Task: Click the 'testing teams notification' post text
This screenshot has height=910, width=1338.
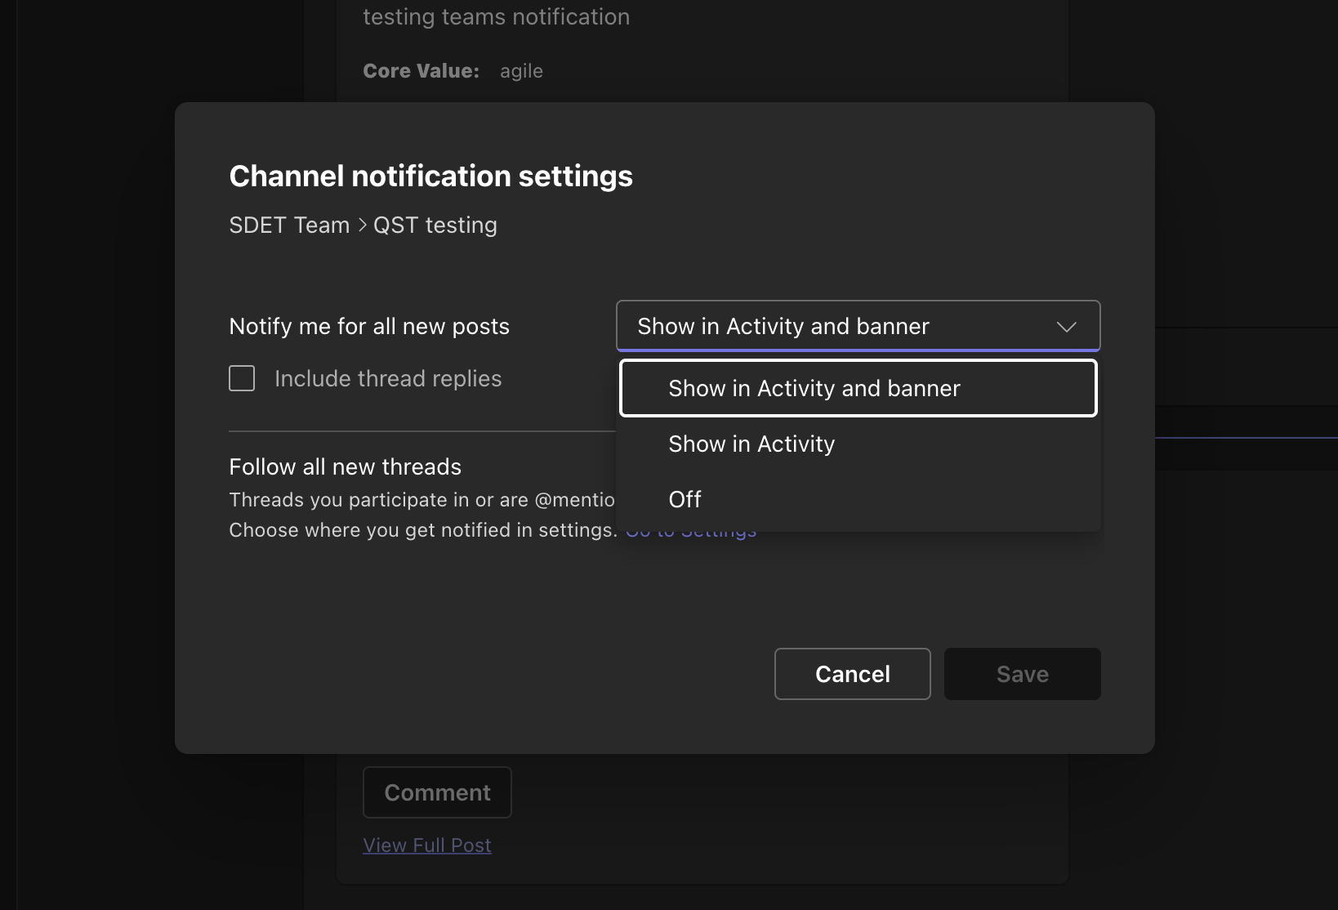Action: click(x=496, y=17)
